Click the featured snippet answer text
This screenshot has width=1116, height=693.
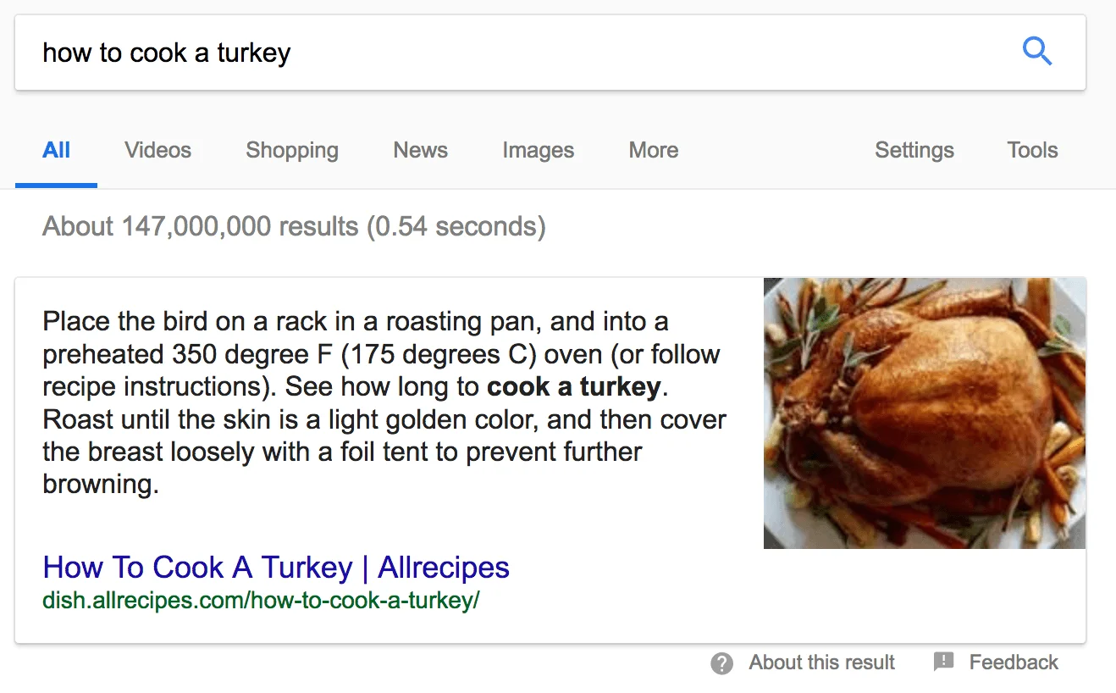pyautogui.click(x=381, y=402)
